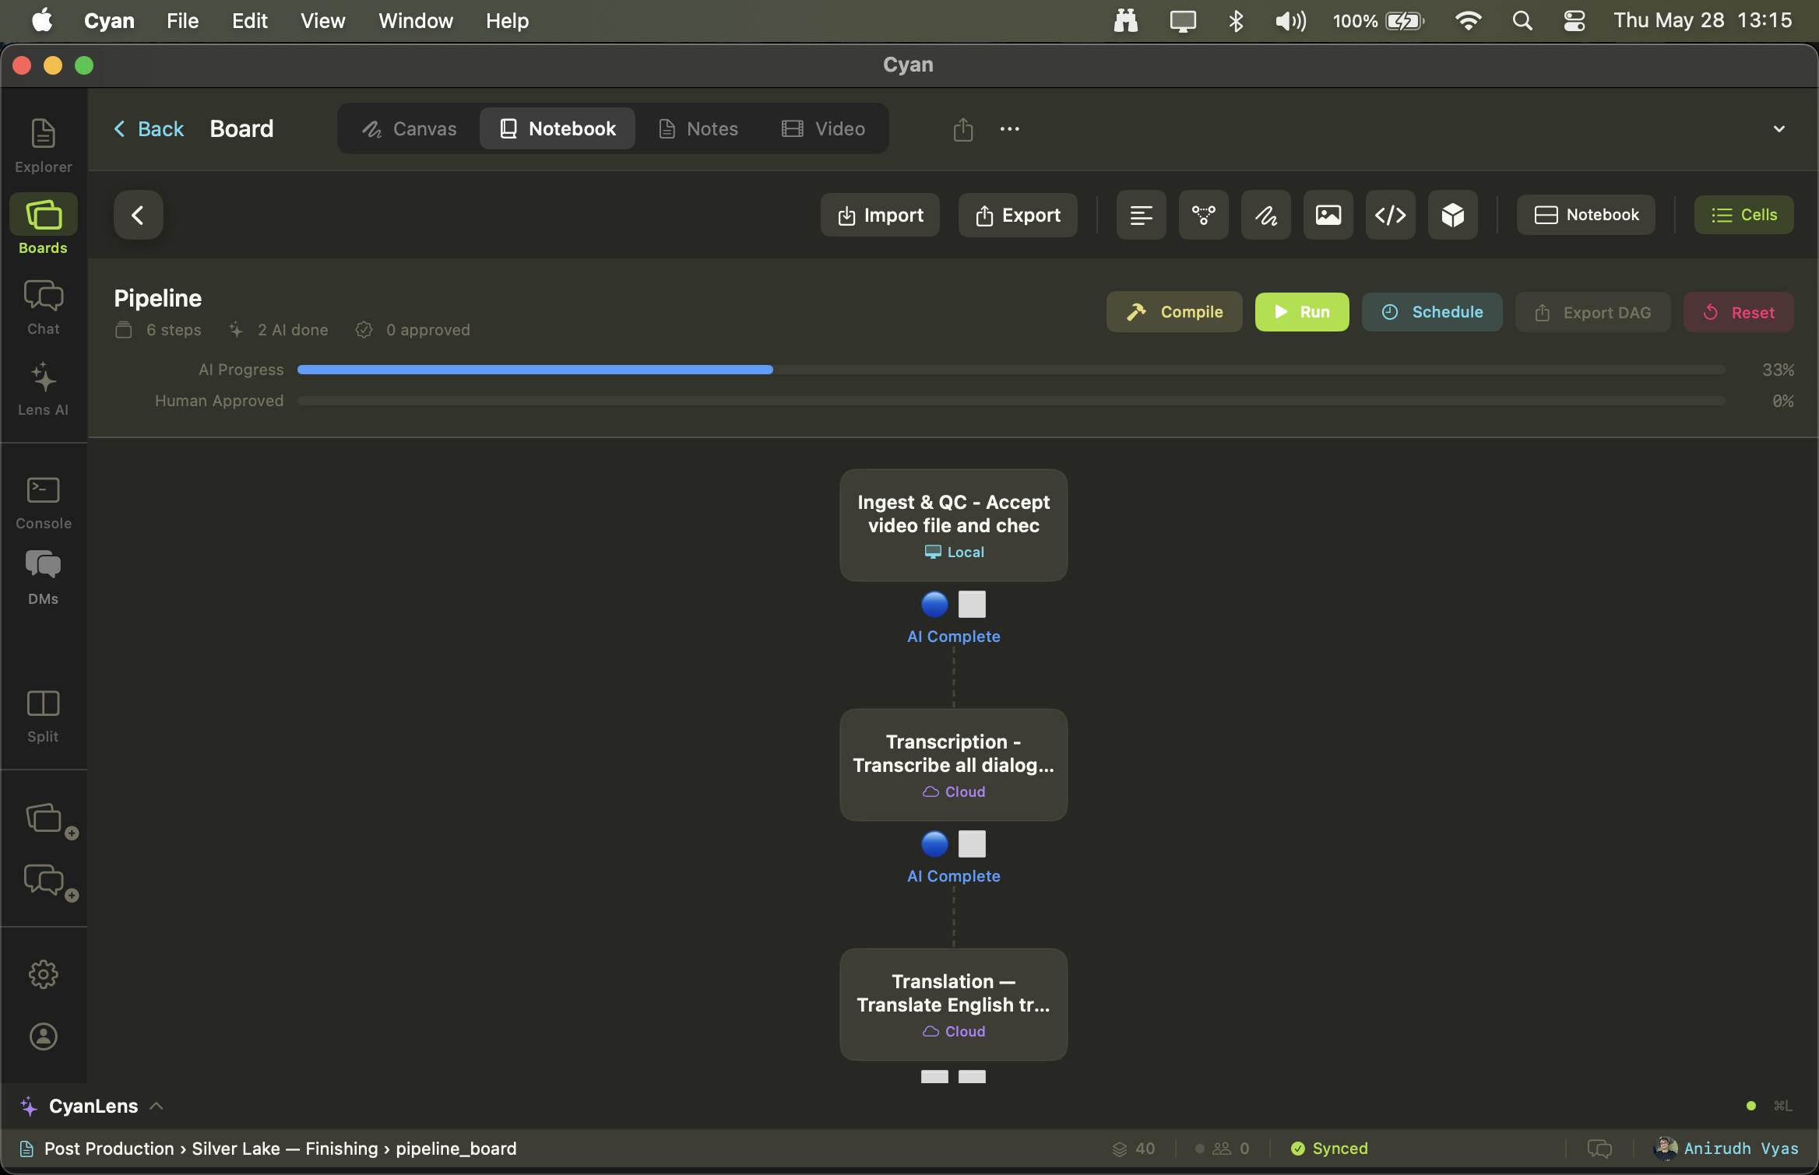Click the CyanLens sparkle icon
The image size is (1819, 1175).
click(x=29, y=1106)
